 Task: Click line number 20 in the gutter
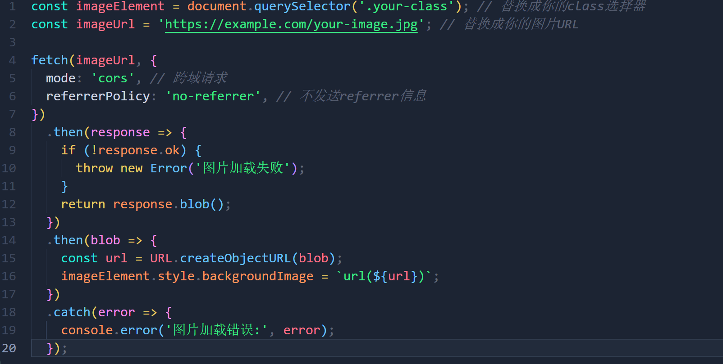tap(9, 348)
